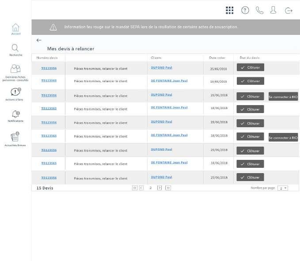Open DE FONTAINE Jean Paul in second row
Image resolution: width=300 pixels, height=261 pixels.
pos(169,81)
